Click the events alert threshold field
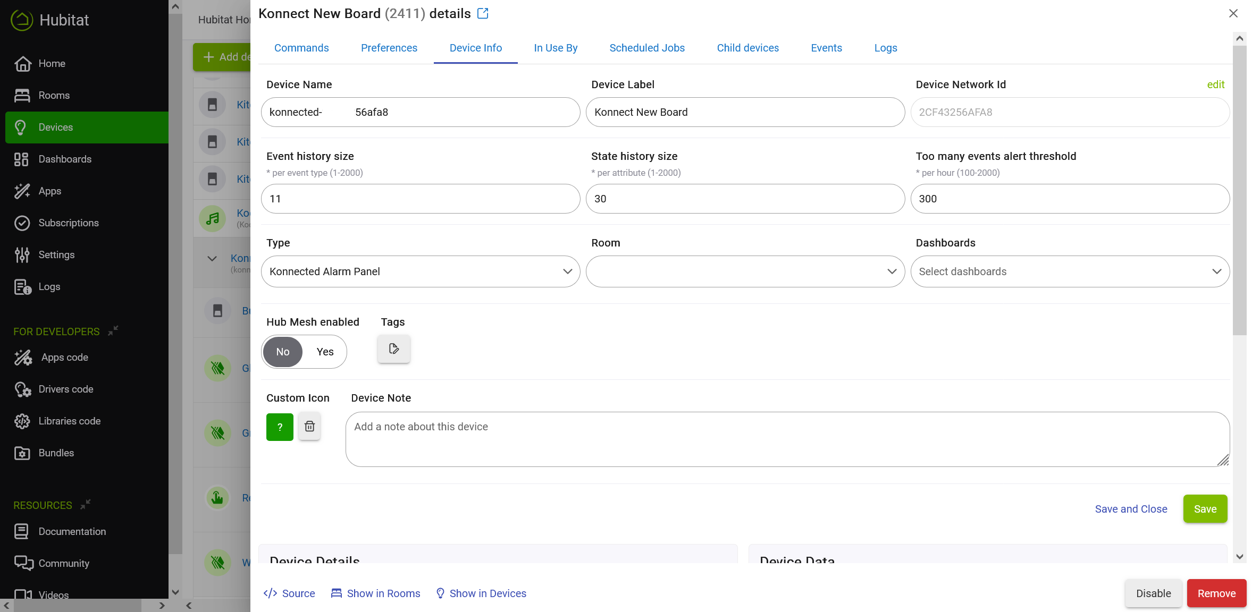Image resolution: width=1252 pixels, height=612 pixels. [1070, 199]
